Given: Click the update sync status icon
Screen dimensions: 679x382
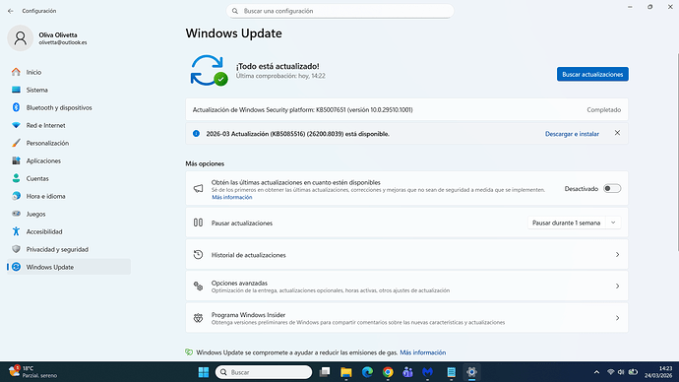Looking at the screenshot, I should (x=210, y=70).
